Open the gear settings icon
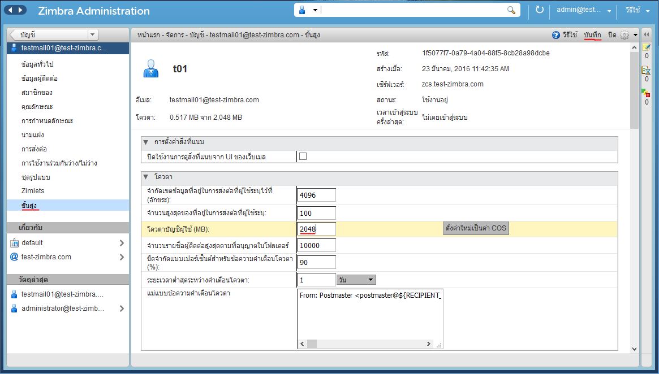This screenshot has height=374, width=659. [x=624, y=35]
